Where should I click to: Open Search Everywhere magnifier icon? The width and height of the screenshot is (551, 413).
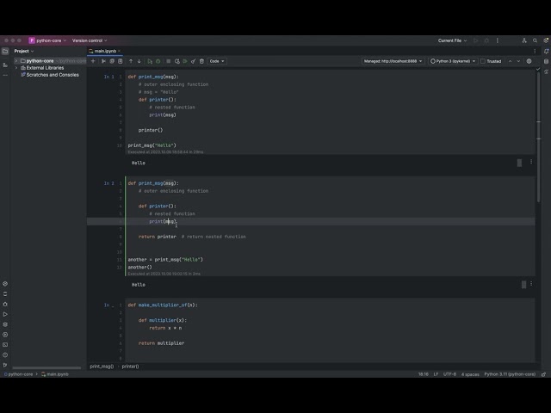(535, 40)
